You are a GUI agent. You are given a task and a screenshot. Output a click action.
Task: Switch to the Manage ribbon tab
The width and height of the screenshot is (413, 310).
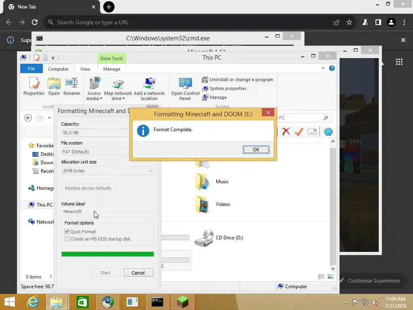click(x=112, y=69)
